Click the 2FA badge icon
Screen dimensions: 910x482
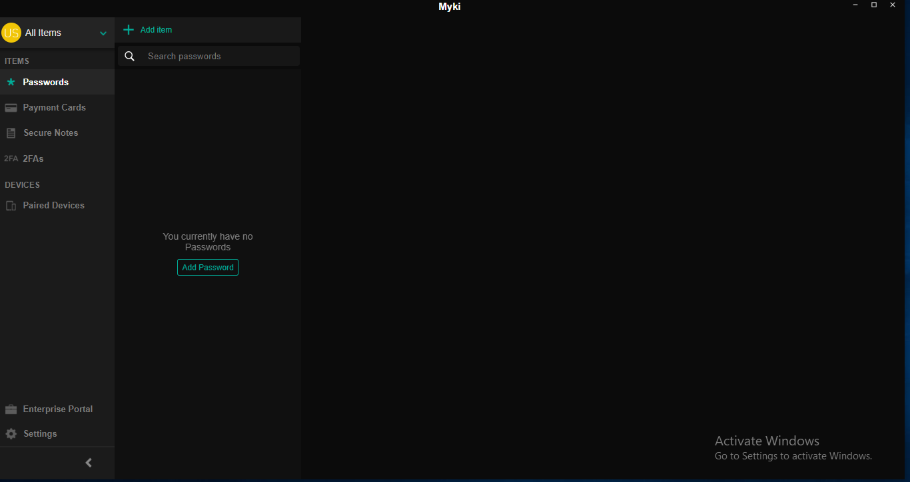tap(11, 158)
